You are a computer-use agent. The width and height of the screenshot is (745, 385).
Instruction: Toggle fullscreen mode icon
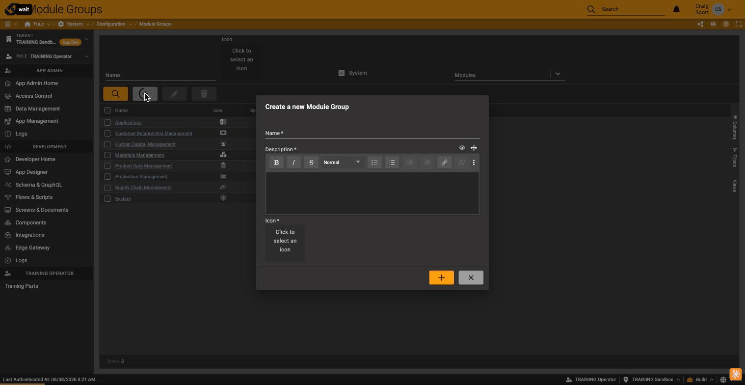tap(738, 24)
